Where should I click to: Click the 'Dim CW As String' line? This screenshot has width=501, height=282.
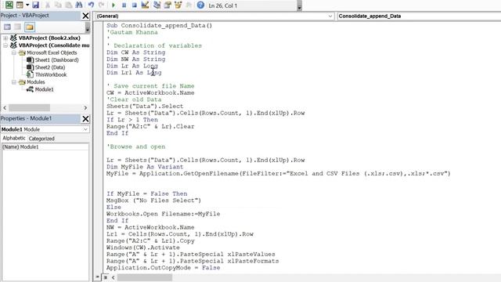coord(135,52)
